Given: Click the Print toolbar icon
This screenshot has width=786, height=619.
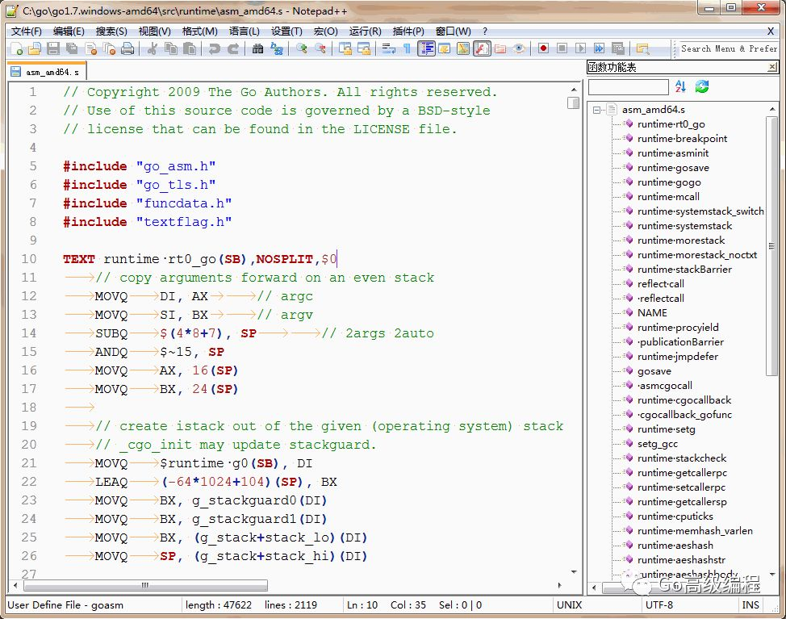Looking at the screenshot, I should tap(128, 49).
